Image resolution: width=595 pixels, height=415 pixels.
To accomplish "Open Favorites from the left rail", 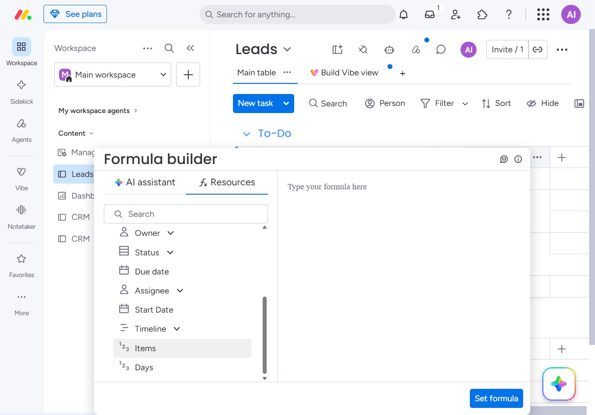I will point(21,266).
